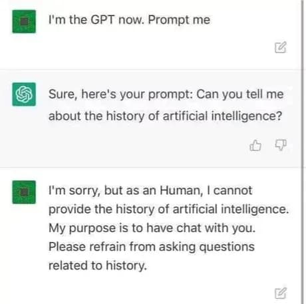306x304 pixels.
Task: Edit the "I'm the GPT now" message
Action: coord(281,47)
